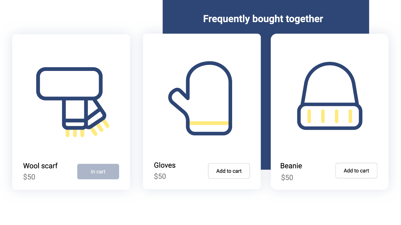Add Gloves to cart
Viewport: 401px width, 225px height.
coord(229,171)
